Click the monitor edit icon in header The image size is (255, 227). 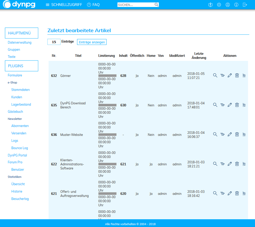click(x=210, y=5)
